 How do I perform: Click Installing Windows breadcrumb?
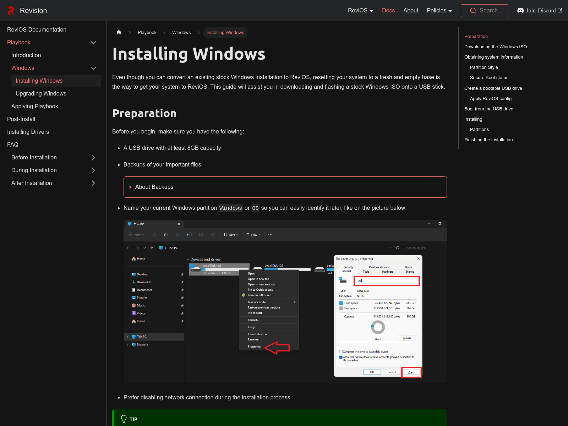tap(225, 33)
